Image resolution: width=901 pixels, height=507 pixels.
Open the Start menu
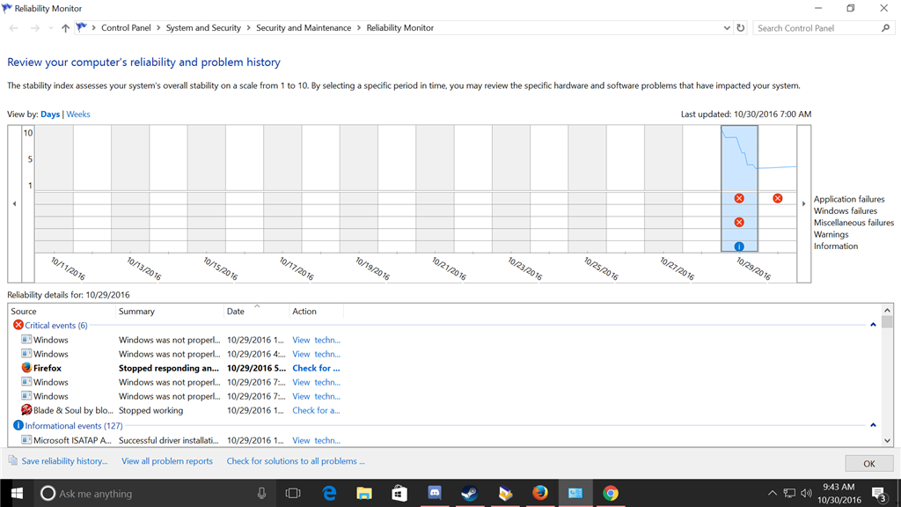(x=17, y=493)
